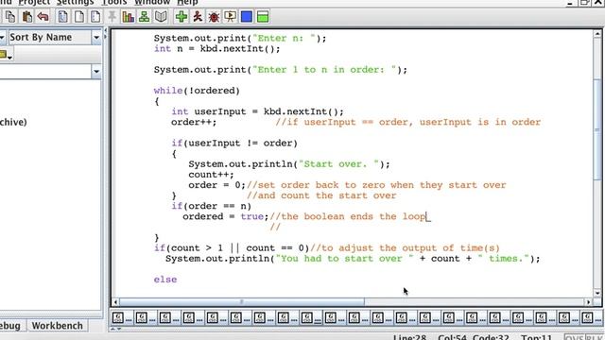Click the horizontal scrollbar thumb
The width and height of the screenshot is (605, 340).
coord(242,302)
